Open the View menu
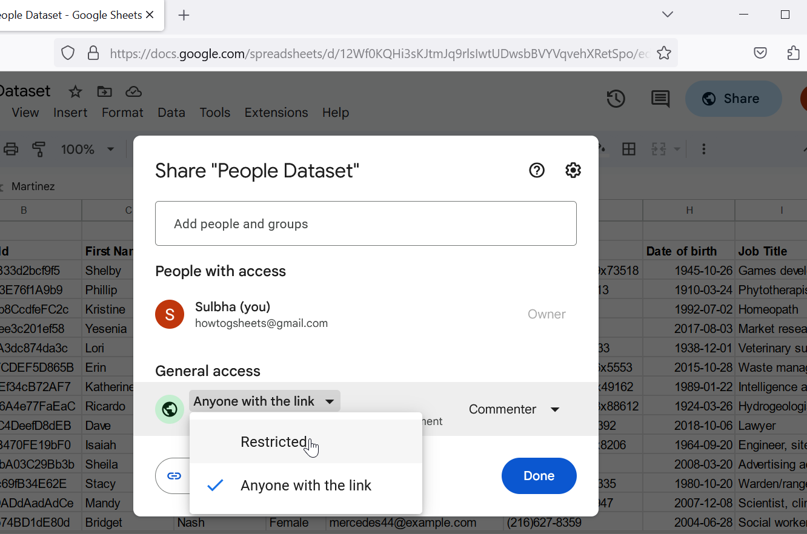The height and width of the screenshot is (534, 807). tap(25, 113)
